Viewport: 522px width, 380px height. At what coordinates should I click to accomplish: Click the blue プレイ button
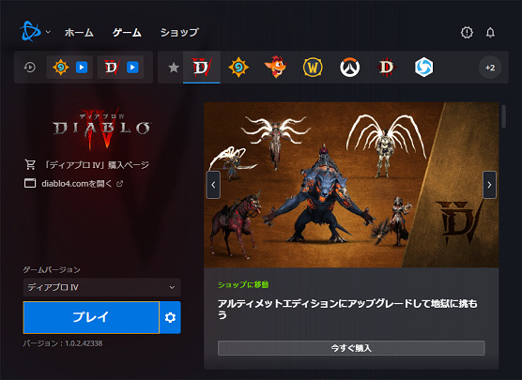coord(91,317)
